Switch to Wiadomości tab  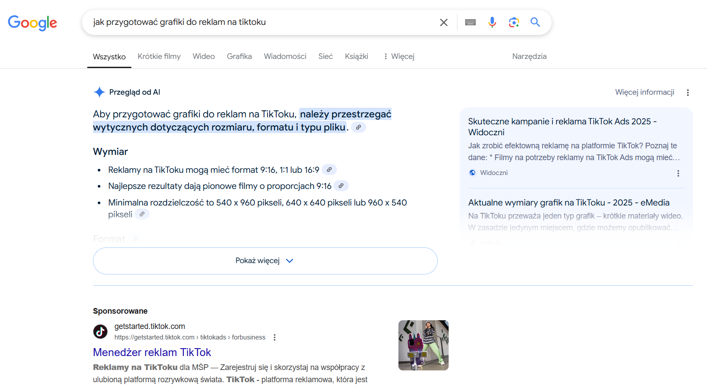click(x=285, y=56)
